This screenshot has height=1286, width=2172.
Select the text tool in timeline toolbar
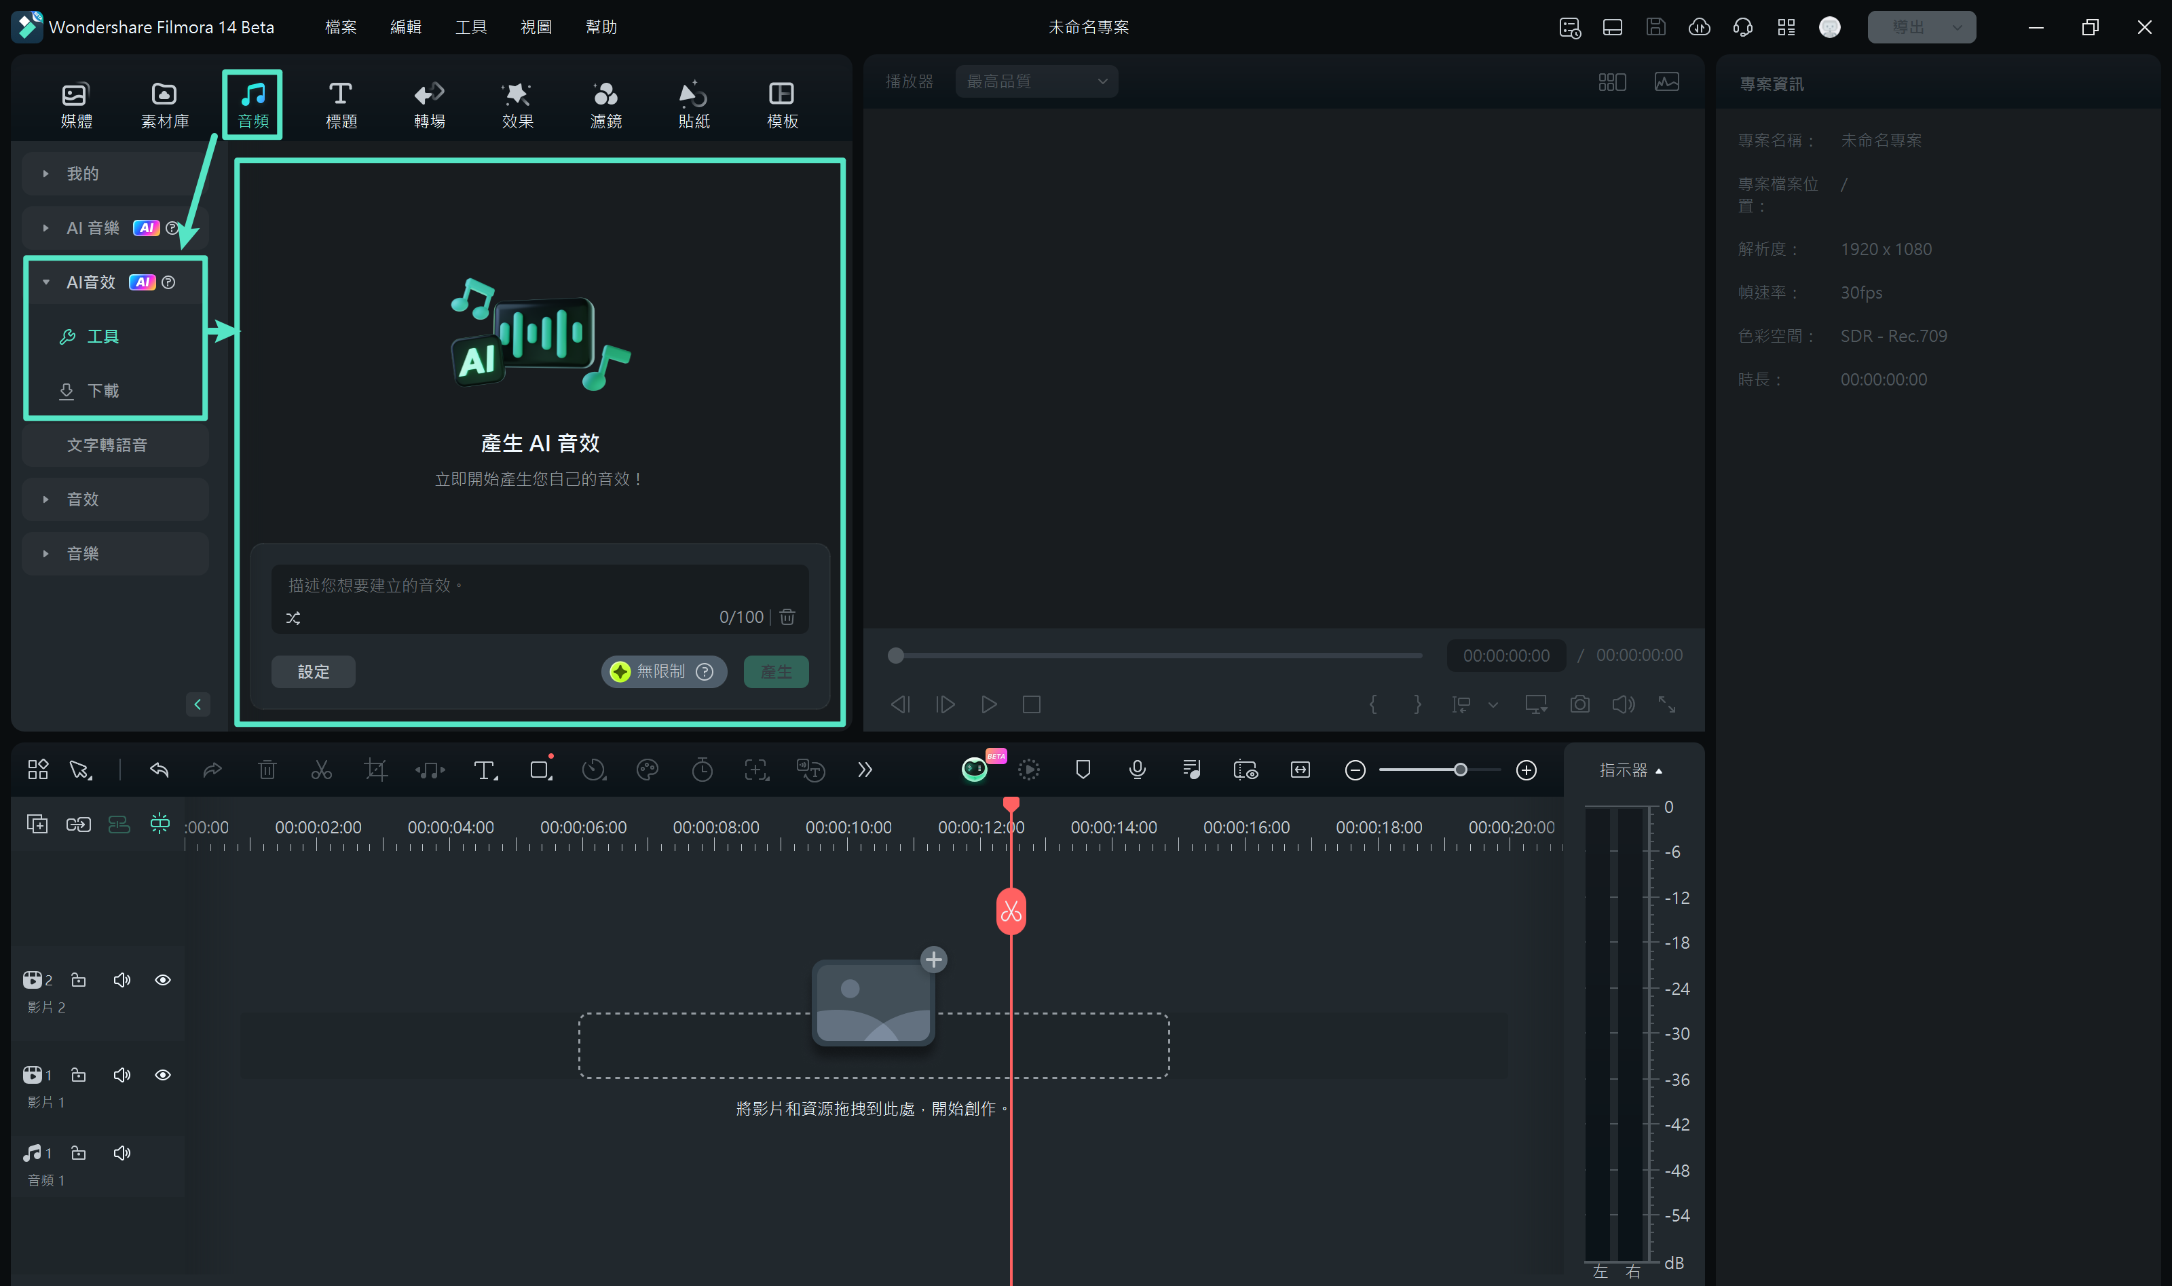[485, 770]
